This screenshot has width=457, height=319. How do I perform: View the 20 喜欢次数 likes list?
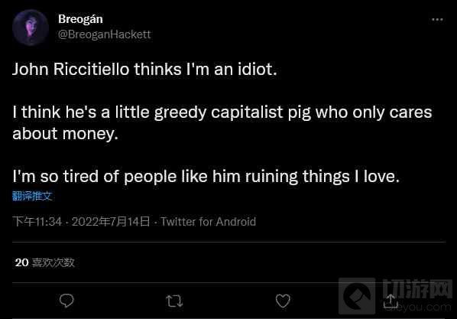click(44, 262)
